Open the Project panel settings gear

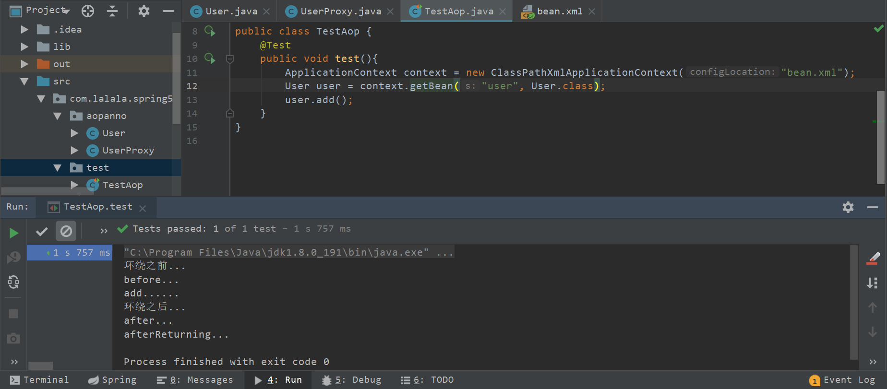tap(144, 11)
